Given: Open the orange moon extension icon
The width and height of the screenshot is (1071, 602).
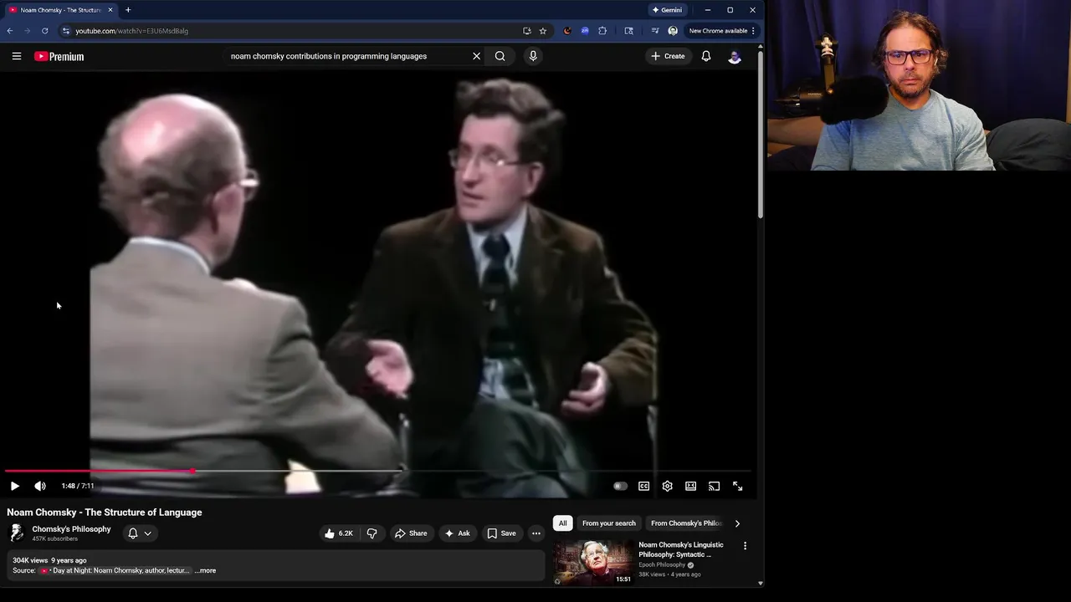Looking at the screenshot, I should [567, 31].
